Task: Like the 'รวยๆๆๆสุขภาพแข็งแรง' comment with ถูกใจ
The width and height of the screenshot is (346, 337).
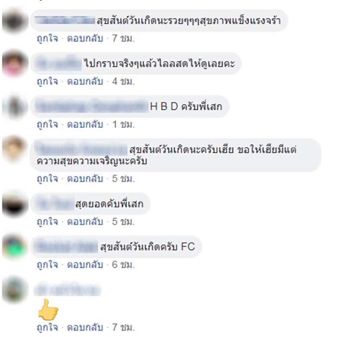Action: [48, 39]
